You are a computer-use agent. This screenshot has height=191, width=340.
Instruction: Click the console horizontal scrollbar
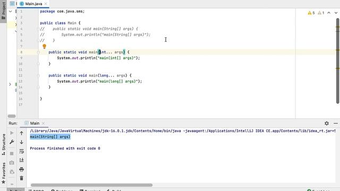(x=91, y=185)
